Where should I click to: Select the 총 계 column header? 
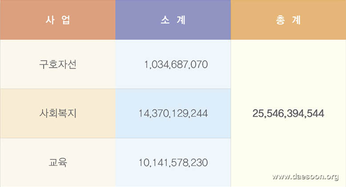[288, 20]
